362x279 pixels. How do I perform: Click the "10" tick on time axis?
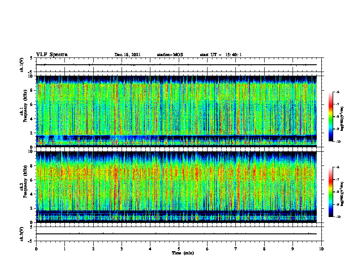tap(321, 249)
